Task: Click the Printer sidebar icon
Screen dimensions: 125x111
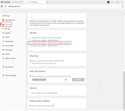Action: tap(3, 54)
